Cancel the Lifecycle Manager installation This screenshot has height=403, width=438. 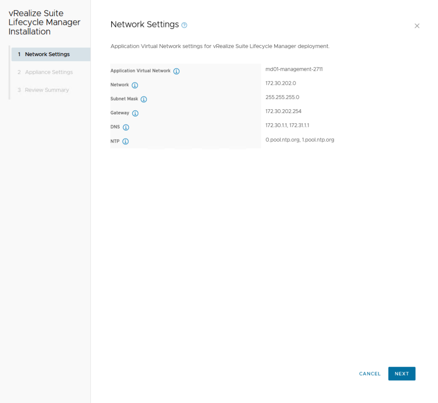[x=370, y=374]
